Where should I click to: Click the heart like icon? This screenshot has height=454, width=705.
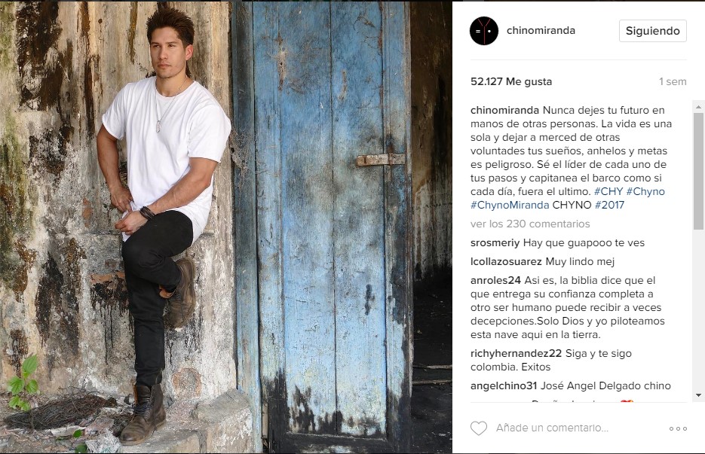(478, 428)
